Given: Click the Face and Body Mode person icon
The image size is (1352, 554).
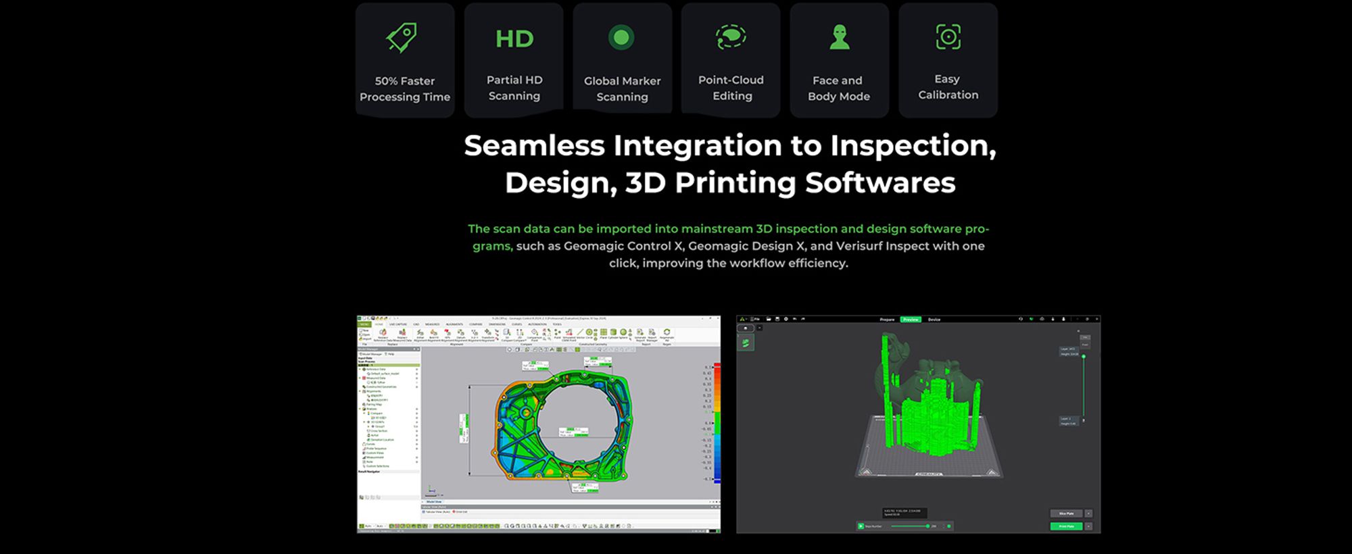Looking at the screenshot, I should click(840, 37).
